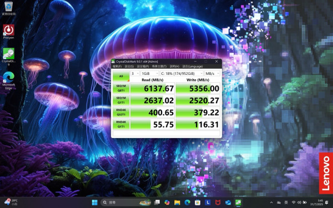The image size is (333, 208).
Task: Click the 5356.00 write result
Action: point(198,88)
